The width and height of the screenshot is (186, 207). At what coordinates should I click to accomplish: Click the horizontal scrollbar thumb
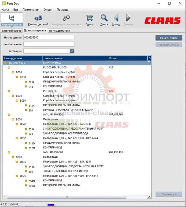pos(67,197)
